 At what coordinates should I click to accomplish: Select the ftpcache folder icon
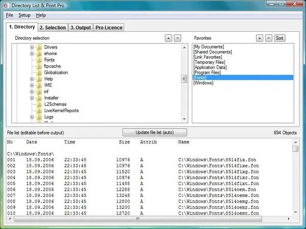[39, 66]
